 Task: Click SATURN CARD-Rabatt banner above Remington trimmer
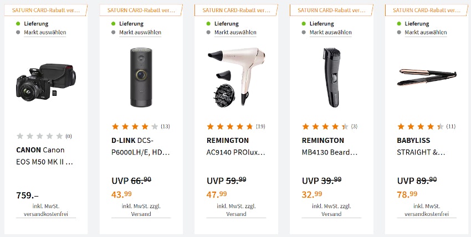(331, 11)
